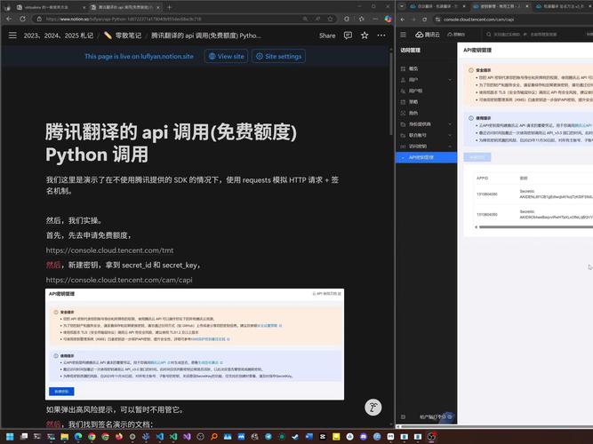Viewport: 593px width, 444px height.
Task: Open the 零散笔记 breadcrumb
Action: 123,36
